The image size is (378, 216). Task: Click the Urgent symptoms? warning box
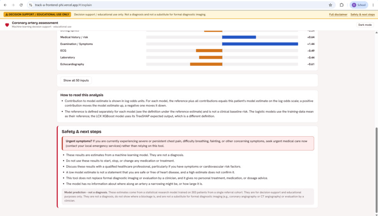click(188, 143)
